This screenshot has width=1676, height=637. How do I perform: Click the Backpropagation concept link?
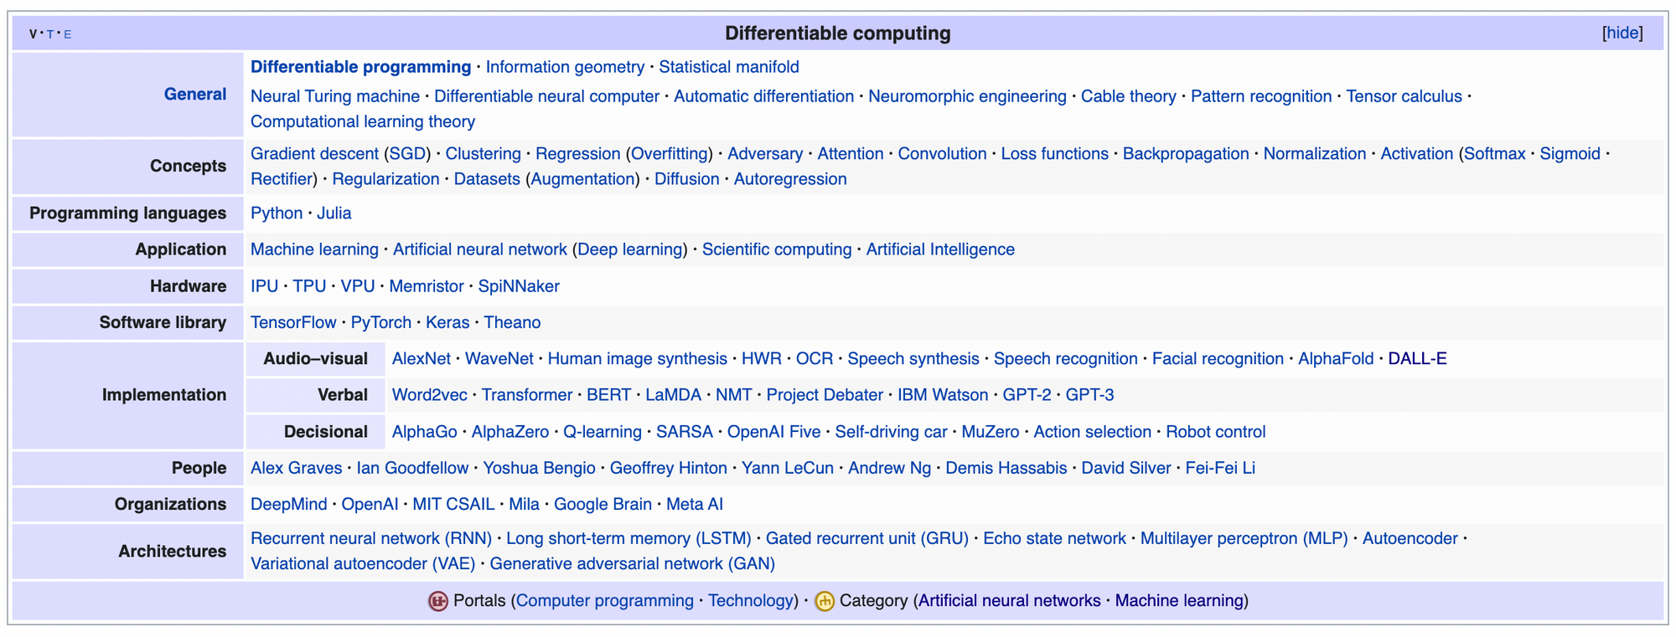pos(1185,154)
